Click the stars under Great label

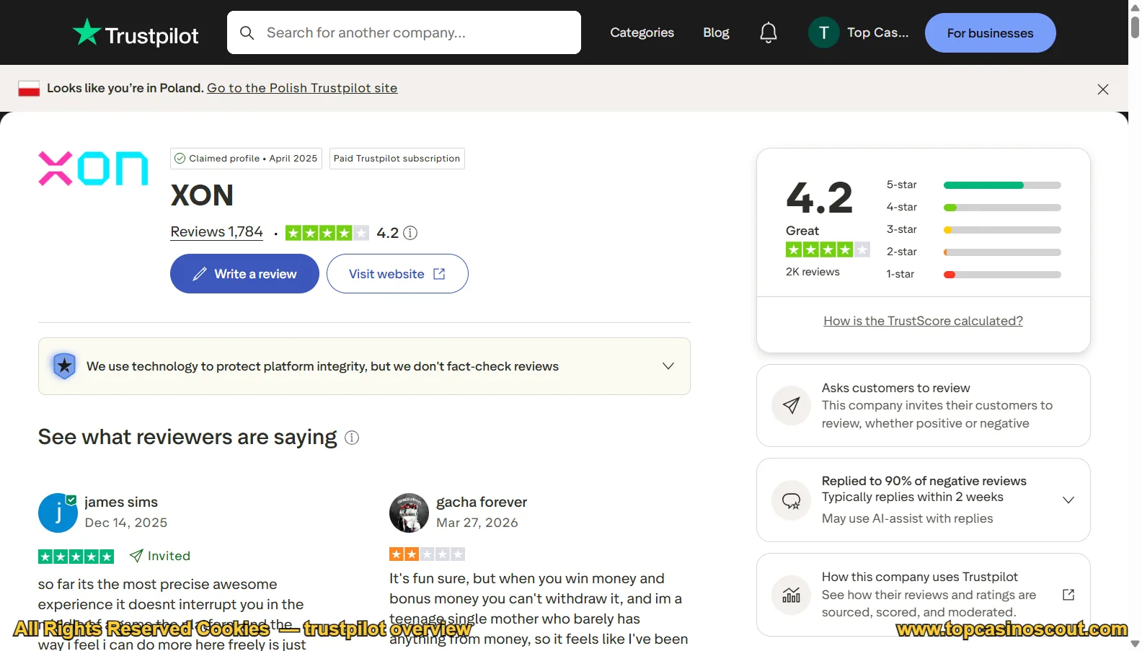[828, 250]
